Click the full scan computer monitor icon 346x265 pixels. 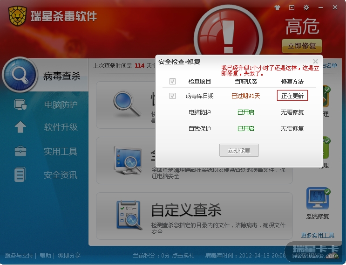click(128, 160)
